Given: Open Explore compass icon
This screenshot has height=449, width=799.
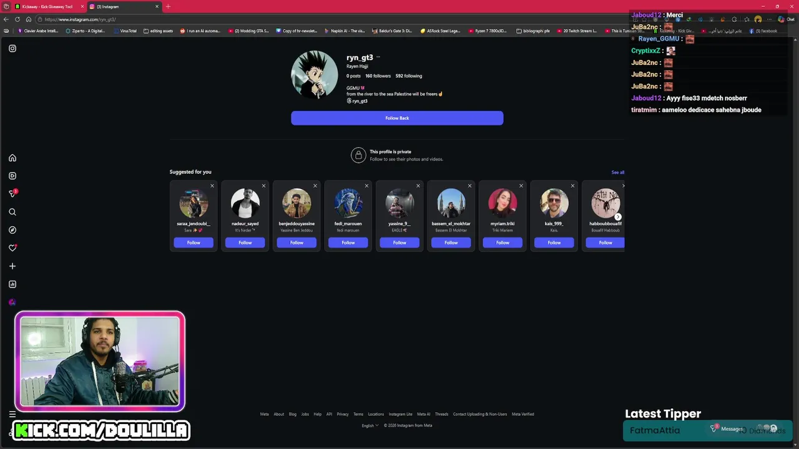Looking at the screenshot, I should pyautogui.click(x=12, y=230).
